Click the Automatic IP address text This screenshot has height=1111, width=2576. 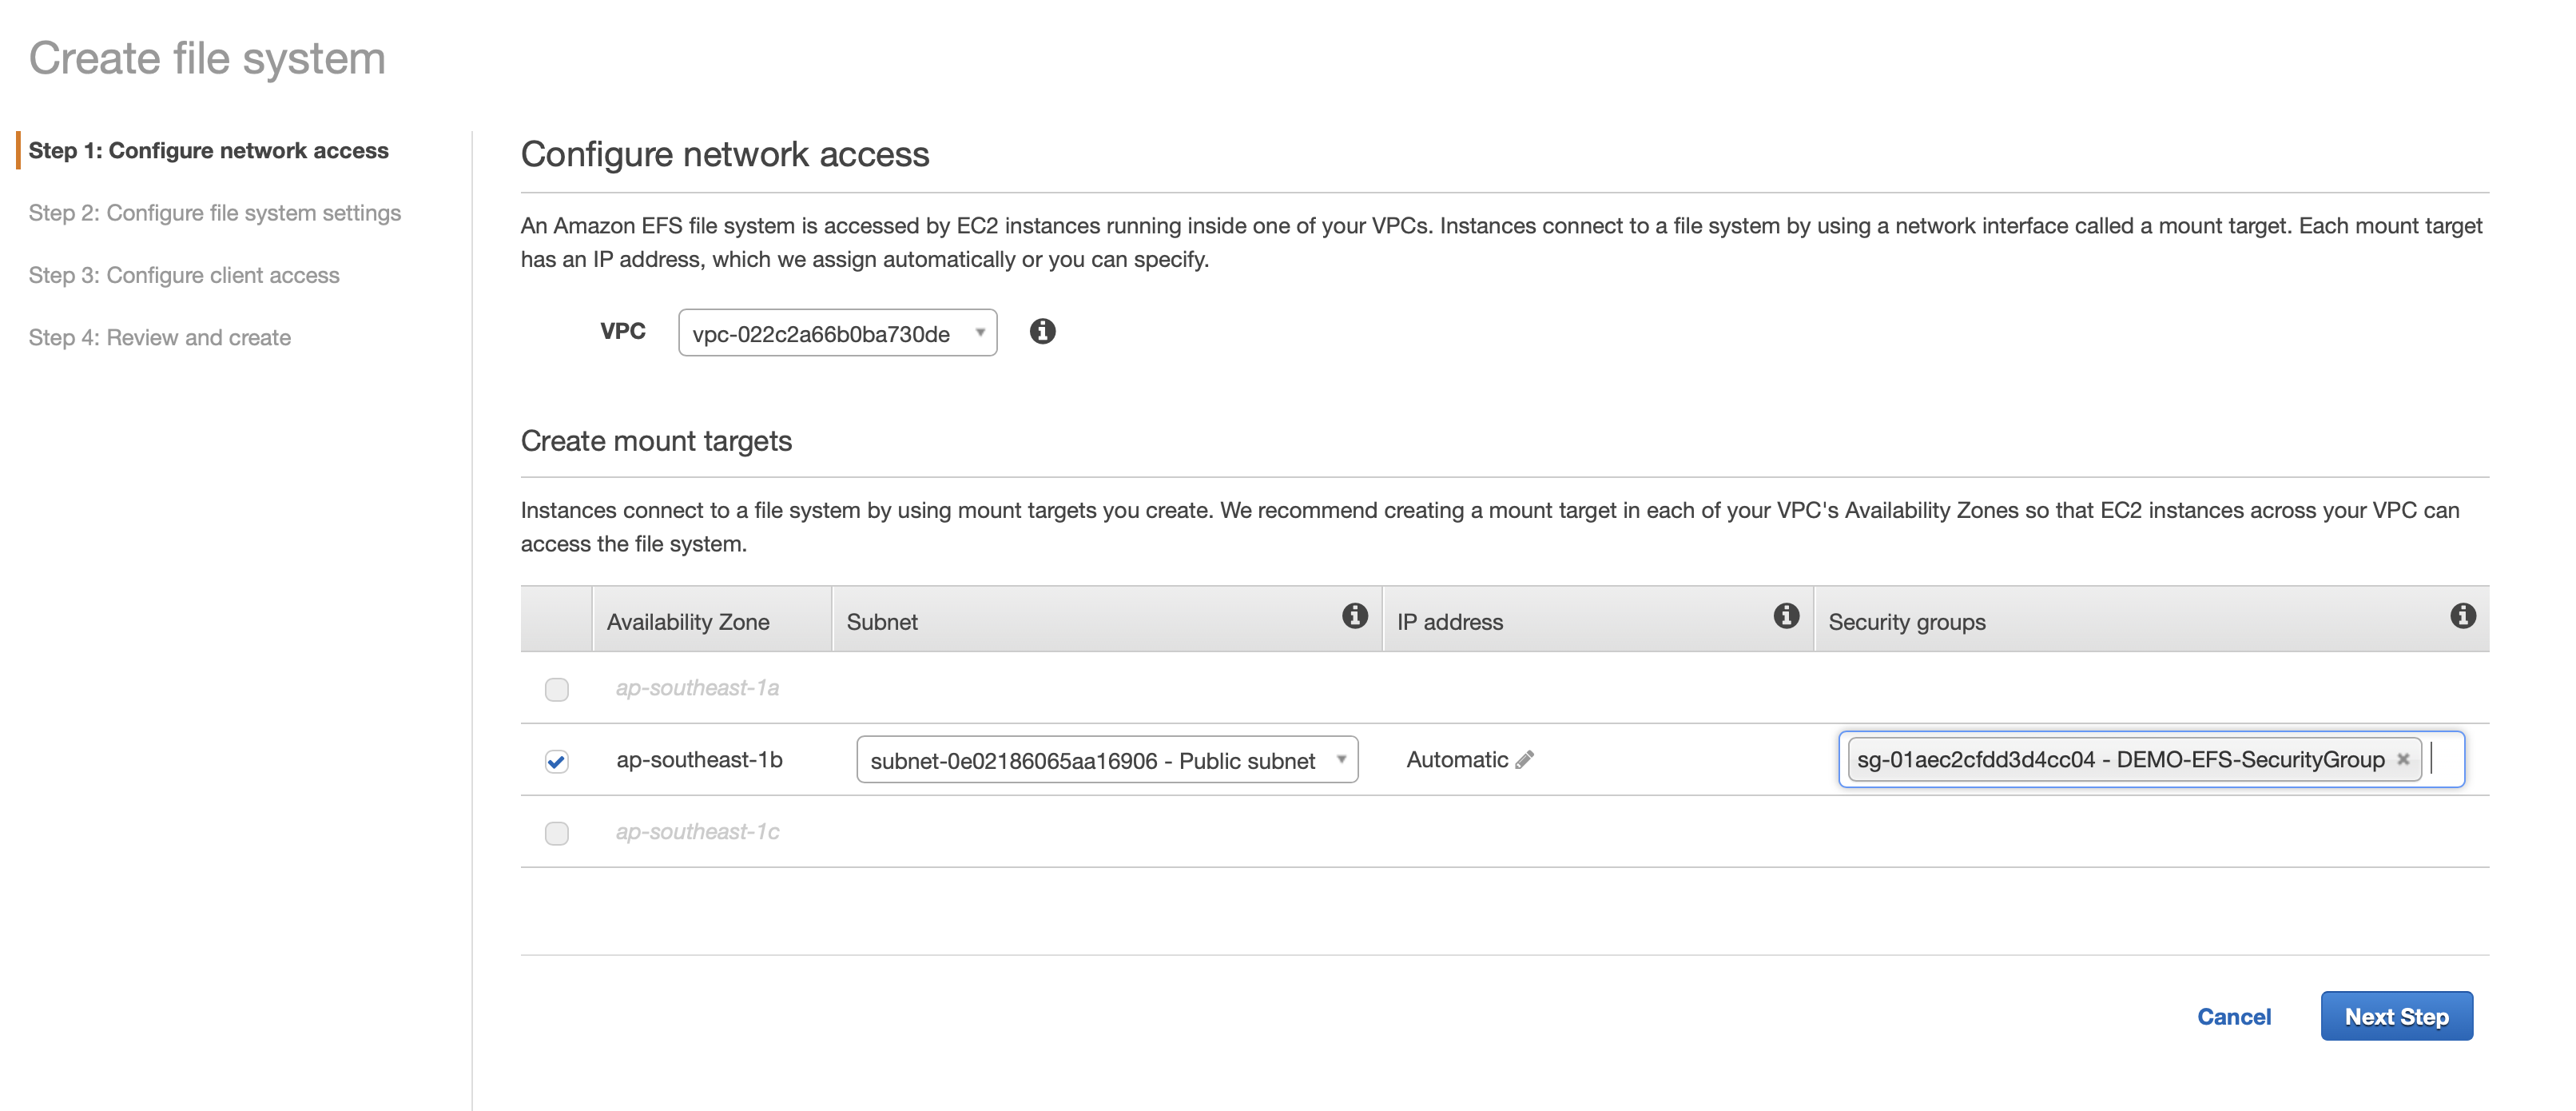(x=1457, y=760)
